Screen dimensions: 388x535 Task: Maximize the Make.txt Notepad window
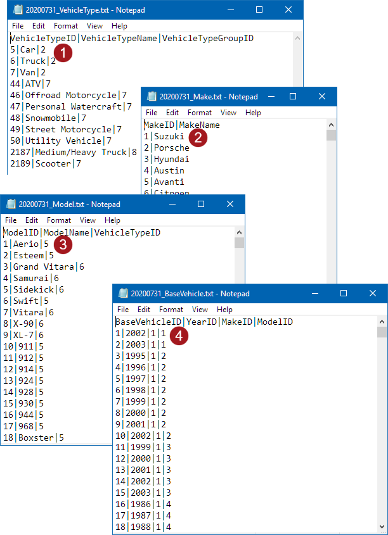point(293,97)
